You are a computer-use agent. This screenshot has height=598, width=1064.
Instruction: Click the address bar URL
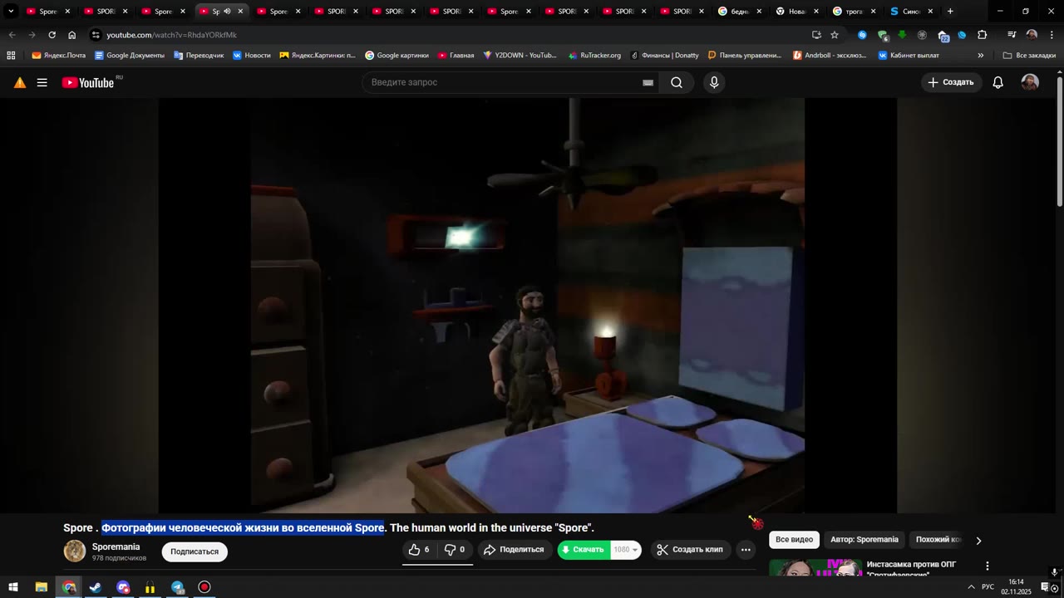pyautogui.click(x=171, y=35)
